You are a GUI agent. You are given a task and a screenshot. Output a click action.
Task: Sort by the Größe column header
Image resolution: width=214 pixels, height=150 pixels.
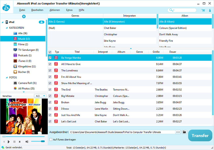(156, 52)
